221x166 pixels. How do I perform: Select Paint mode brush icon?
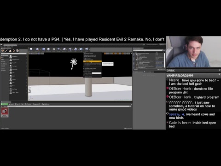6,51
